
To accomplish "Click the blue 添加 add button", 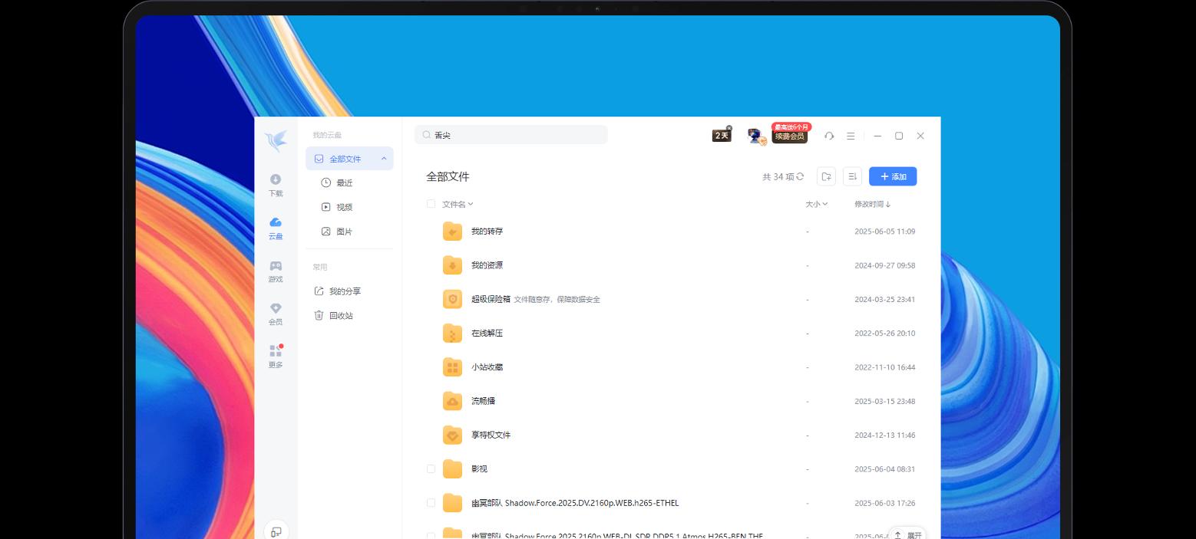I will click(893, 176).
